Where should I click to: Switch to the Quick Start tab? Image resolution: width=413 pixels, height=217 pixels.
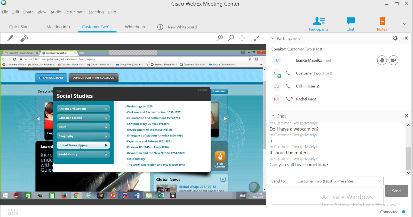pos(19,27)
